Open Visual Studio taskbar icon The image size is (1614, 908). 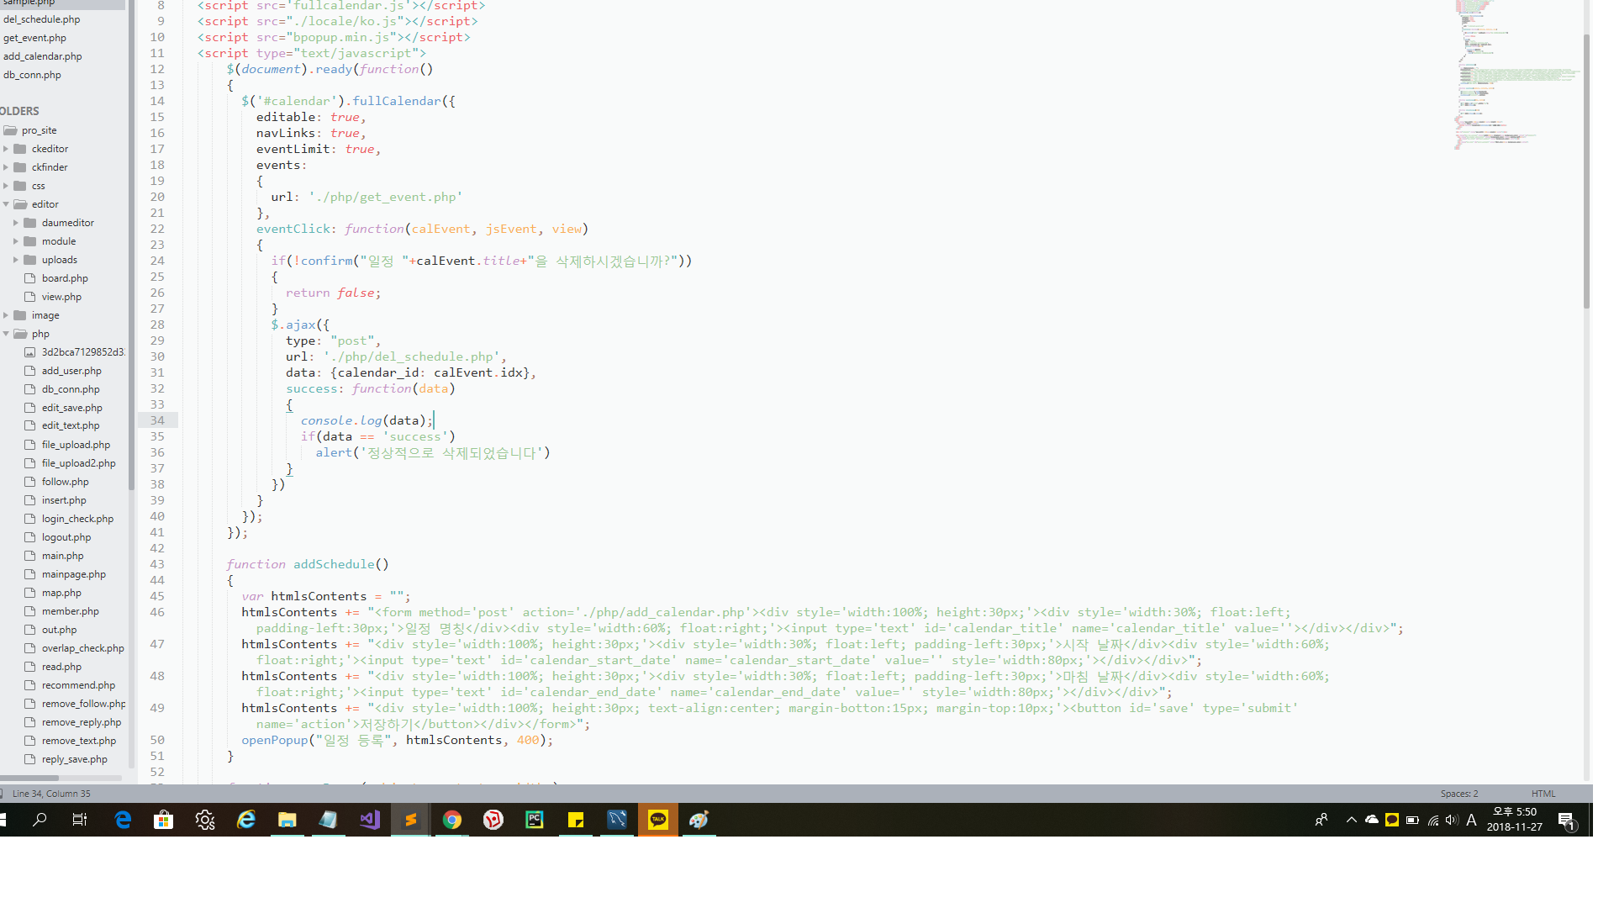coord(370,820)
